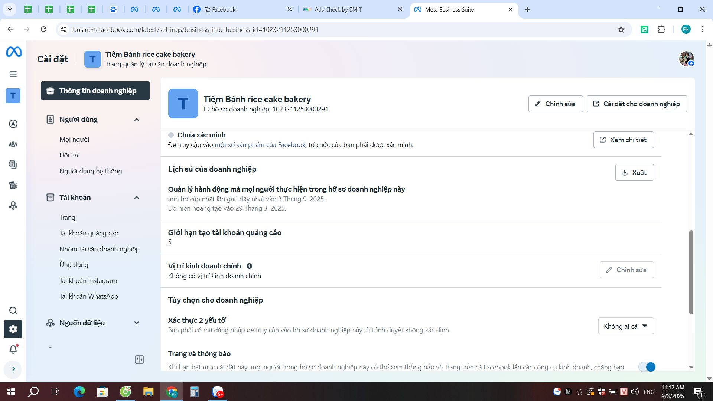This screenshot has height=401, width=713.
Task: Click Xem chi tiết verification button
Action: coord(623,140)
